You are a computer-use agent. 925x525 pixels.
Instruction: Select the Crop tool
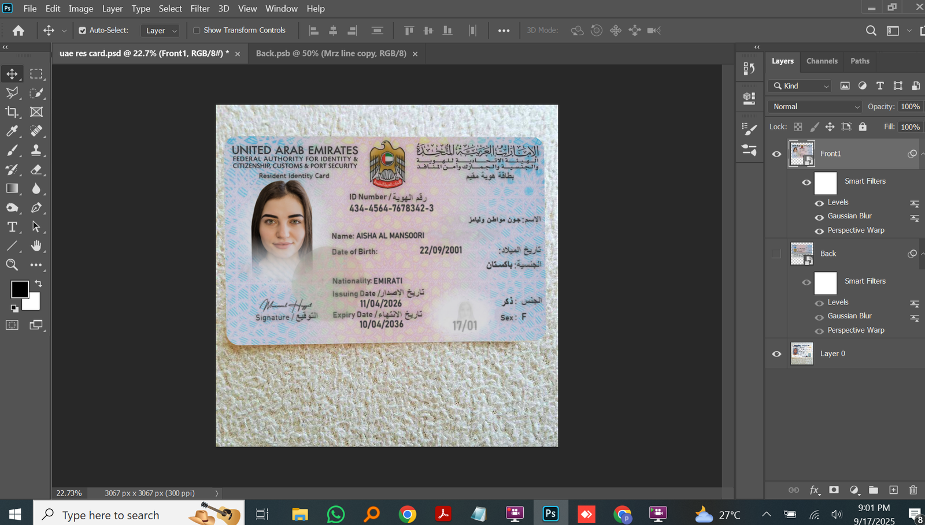[12, 112]
